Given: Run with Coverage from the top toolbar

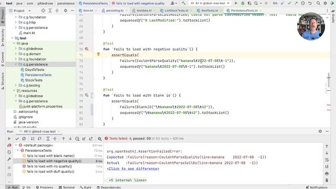Looking at the screenshot, I should [249, 3].
